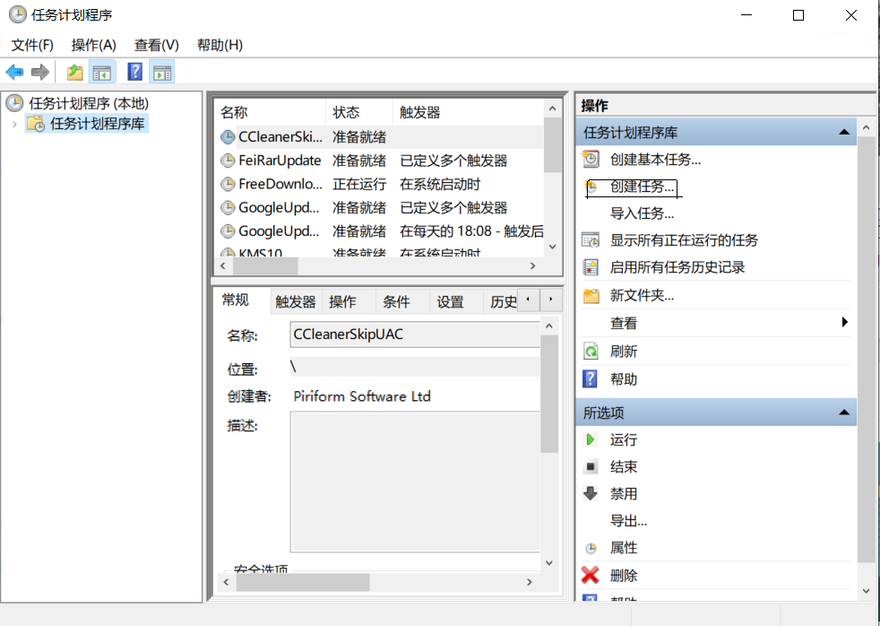Click the 禁用 down-arrow icon

click(591, 493)
